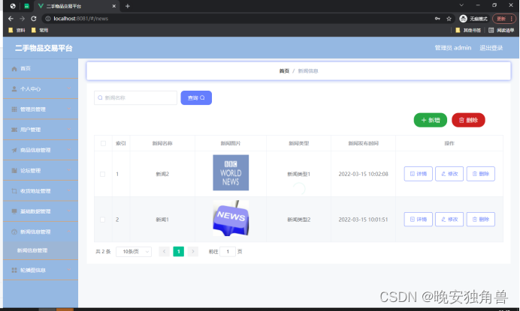
Task: Open the 阅读清单 reading list
Action: (501, 30)
